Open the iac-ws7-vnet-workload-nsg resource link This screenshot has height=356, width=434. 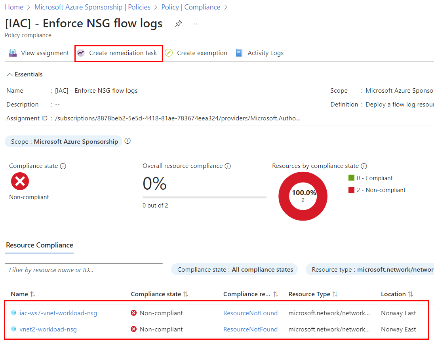(58, 313)
